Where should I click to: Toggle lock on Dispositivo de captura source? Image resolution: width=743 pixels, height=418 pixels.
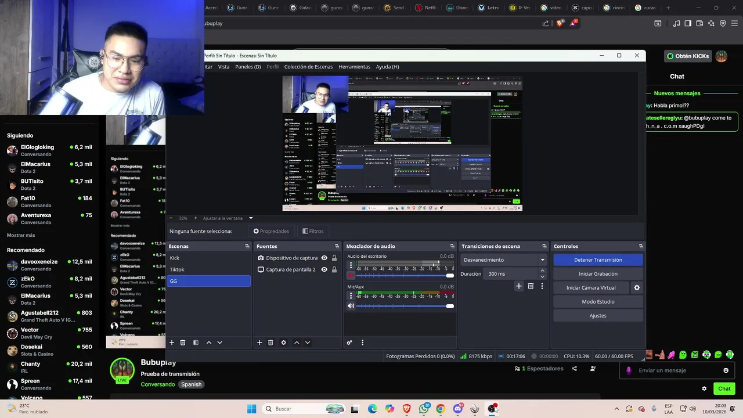click(334, 258)
